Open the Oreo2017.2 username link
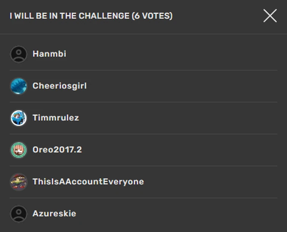This screenshot has height=232, width=287. click(x=57, y=150)
